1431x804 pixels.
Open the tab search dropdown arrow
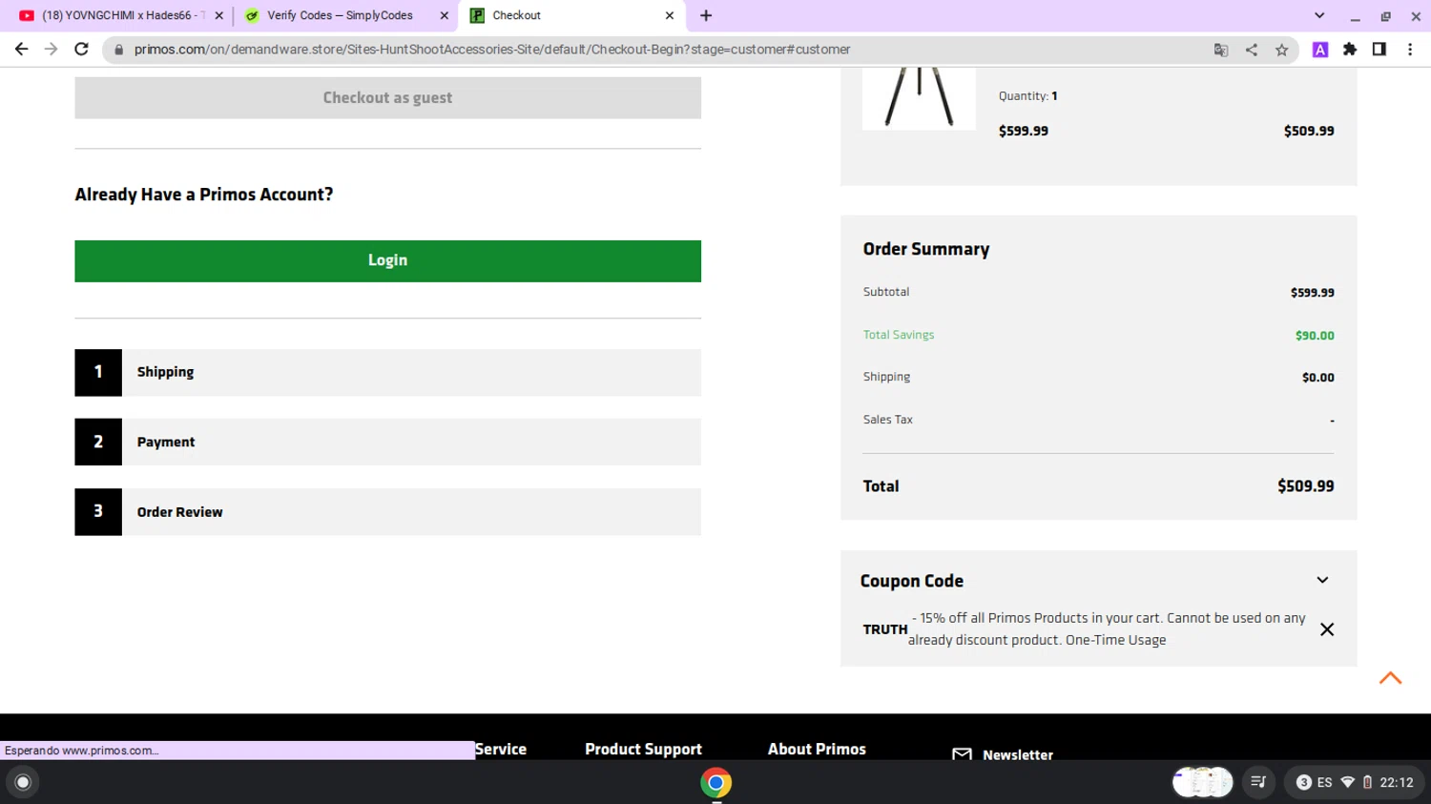(x=1319, y=15)
